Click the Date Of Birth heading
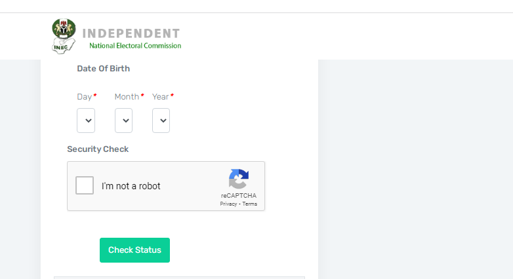513x279 pixels. (x=104, y=69)
